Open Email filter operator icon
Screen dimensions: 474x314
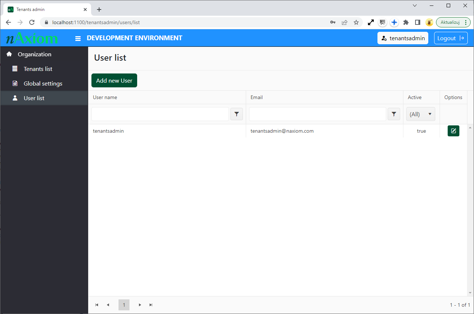coord(394,114)
